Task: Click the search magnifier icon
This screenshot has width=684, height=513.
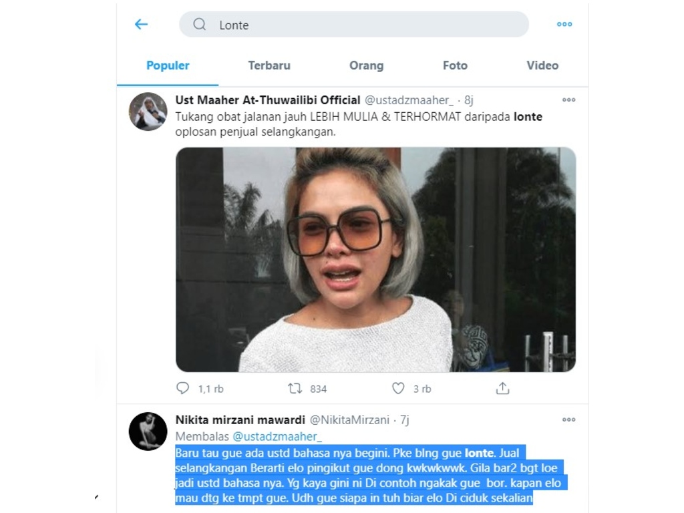Action: point(199,25)
